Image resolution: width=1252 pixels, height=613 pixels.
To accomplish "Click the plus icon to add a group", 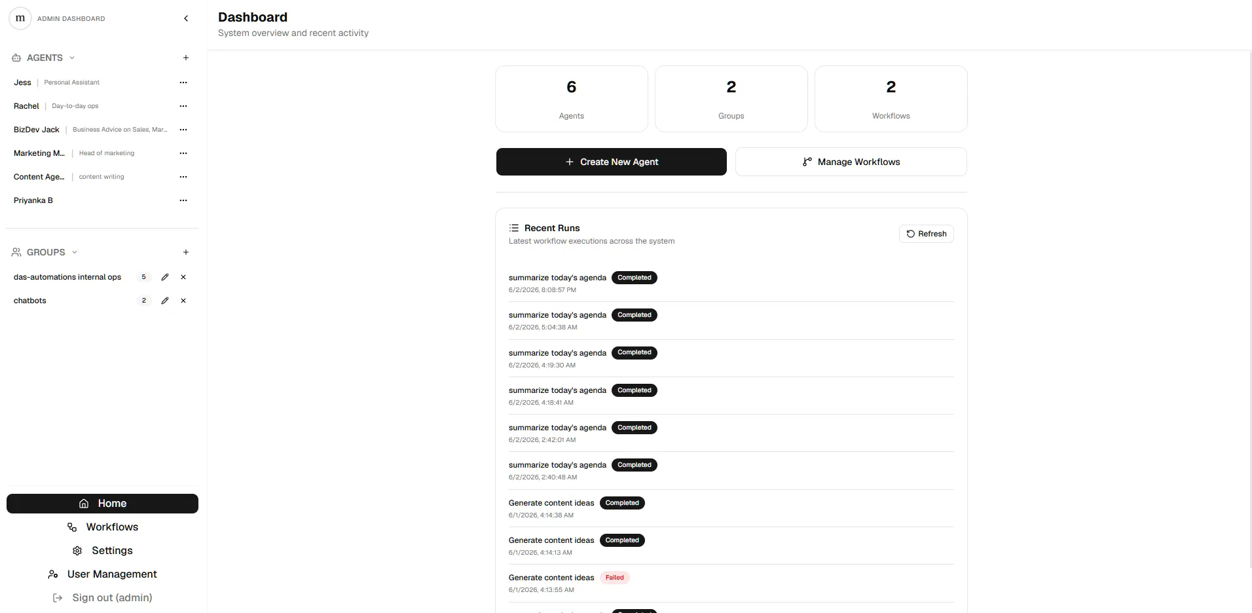I will [186, 252].
